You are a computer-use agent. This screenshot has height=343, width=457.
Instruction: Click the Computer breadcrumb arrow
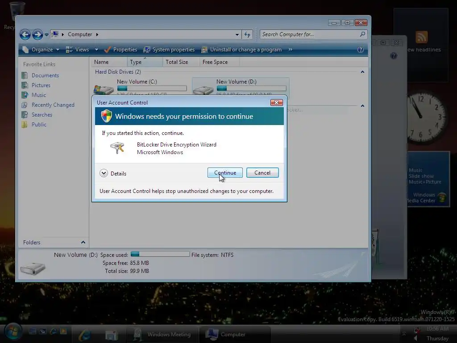[97, 34]
